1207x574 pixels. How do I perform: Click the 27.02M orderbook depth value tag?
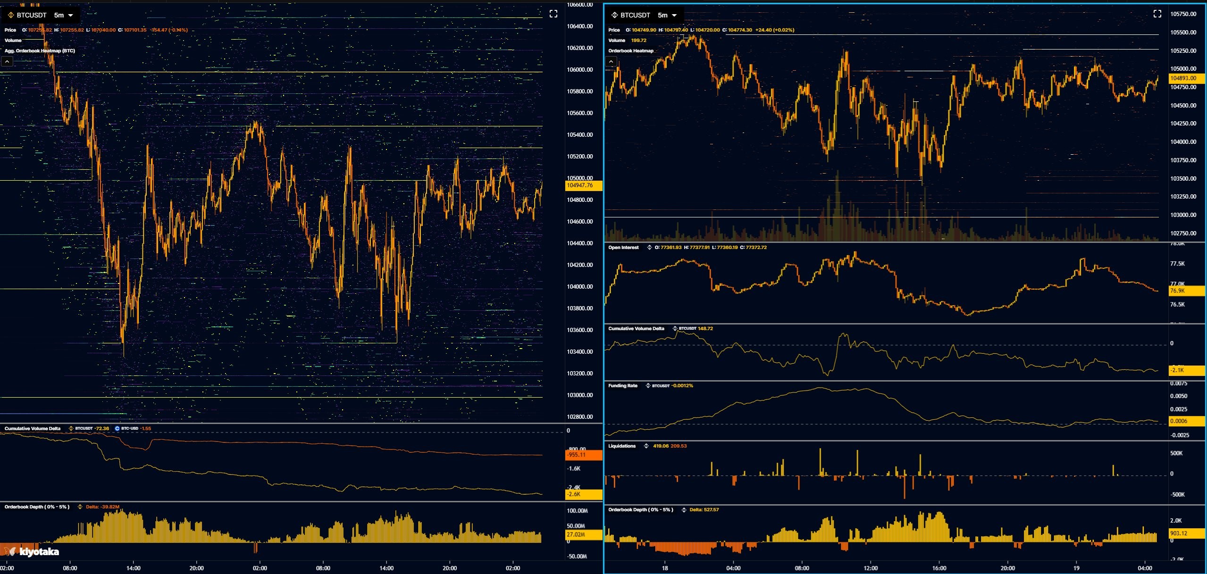(x=583, y=535)
